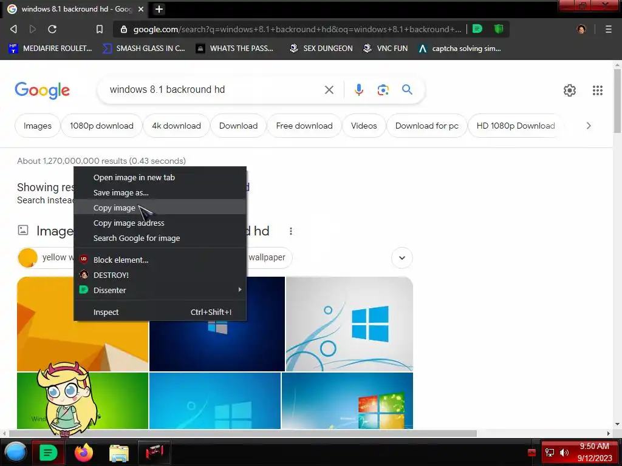The height and width of the screenshot is (466, 622).
Task: Open the network tray icon
Action: (549, 453)
